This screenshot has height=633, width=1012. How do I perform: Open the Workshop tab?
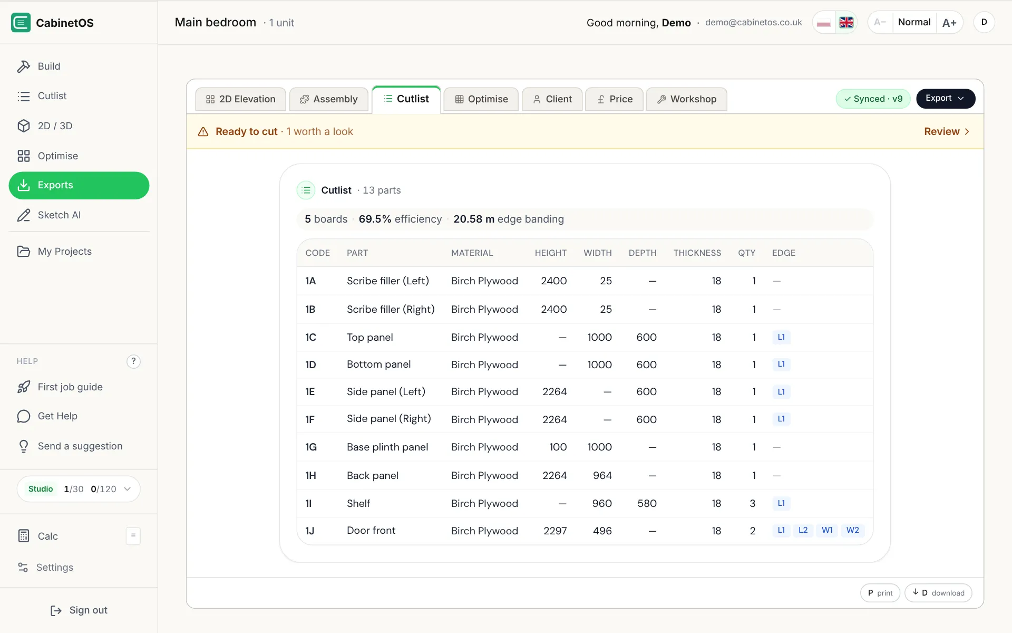click(687, 99)
